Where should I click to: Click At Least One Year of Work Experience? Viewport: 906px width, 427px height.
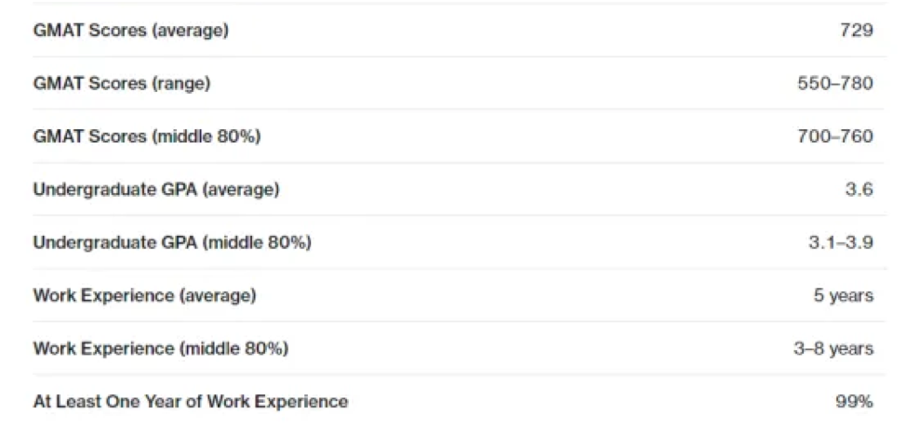191,402
